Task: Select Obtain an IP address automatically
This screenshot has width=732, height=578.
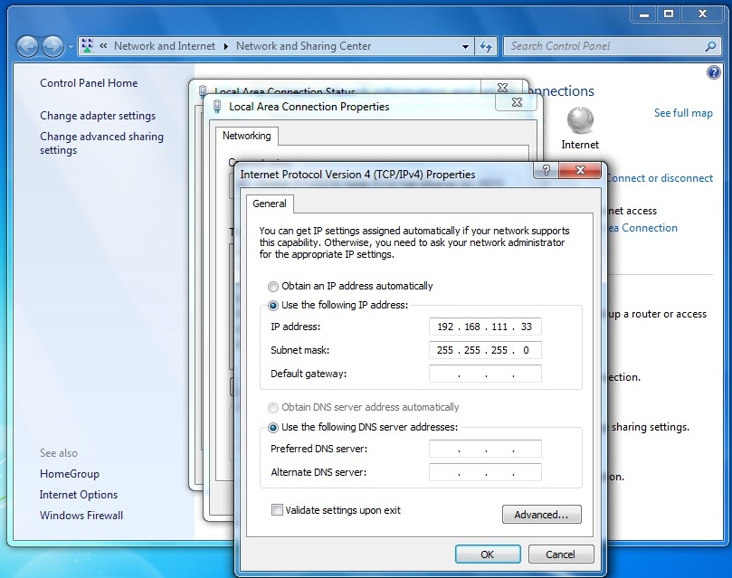Action: (x=273, y=286)
